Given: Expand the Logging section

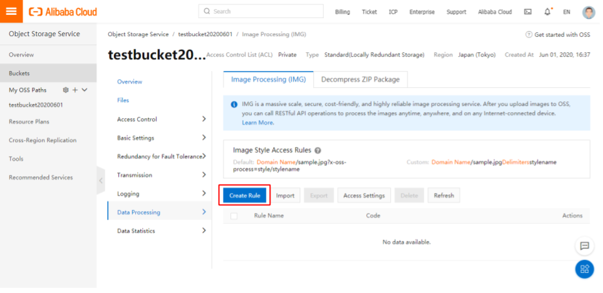Looking at the screenshot, I should coord(162,194).
